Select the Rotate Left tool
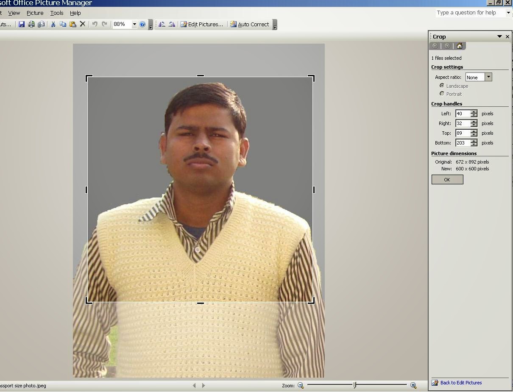The height and width of the screenshot is (392, 513). [162, 24]
